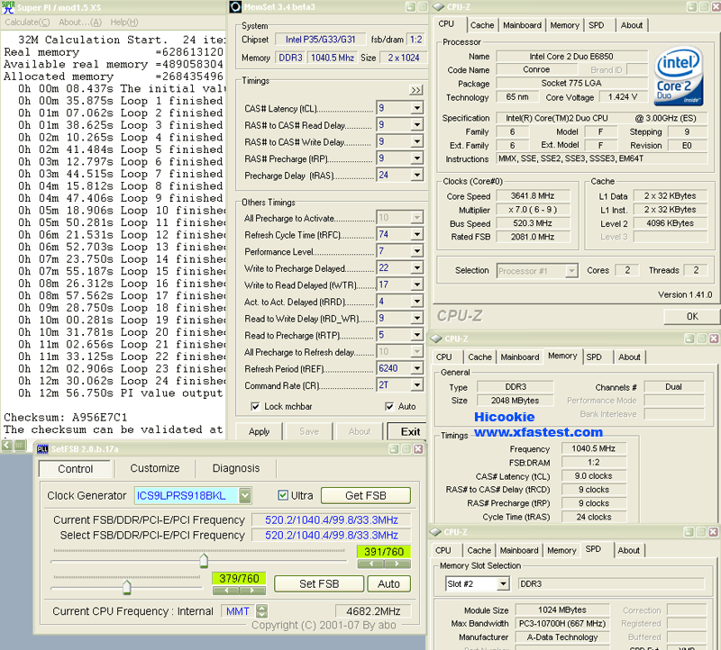Open the RAS# to CAS# Read Delay dropdown
721x650 pixels.
point(416,124)
